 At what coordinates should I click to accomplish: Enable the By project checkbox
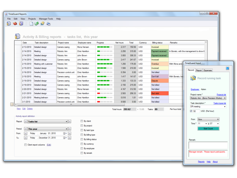82,125
